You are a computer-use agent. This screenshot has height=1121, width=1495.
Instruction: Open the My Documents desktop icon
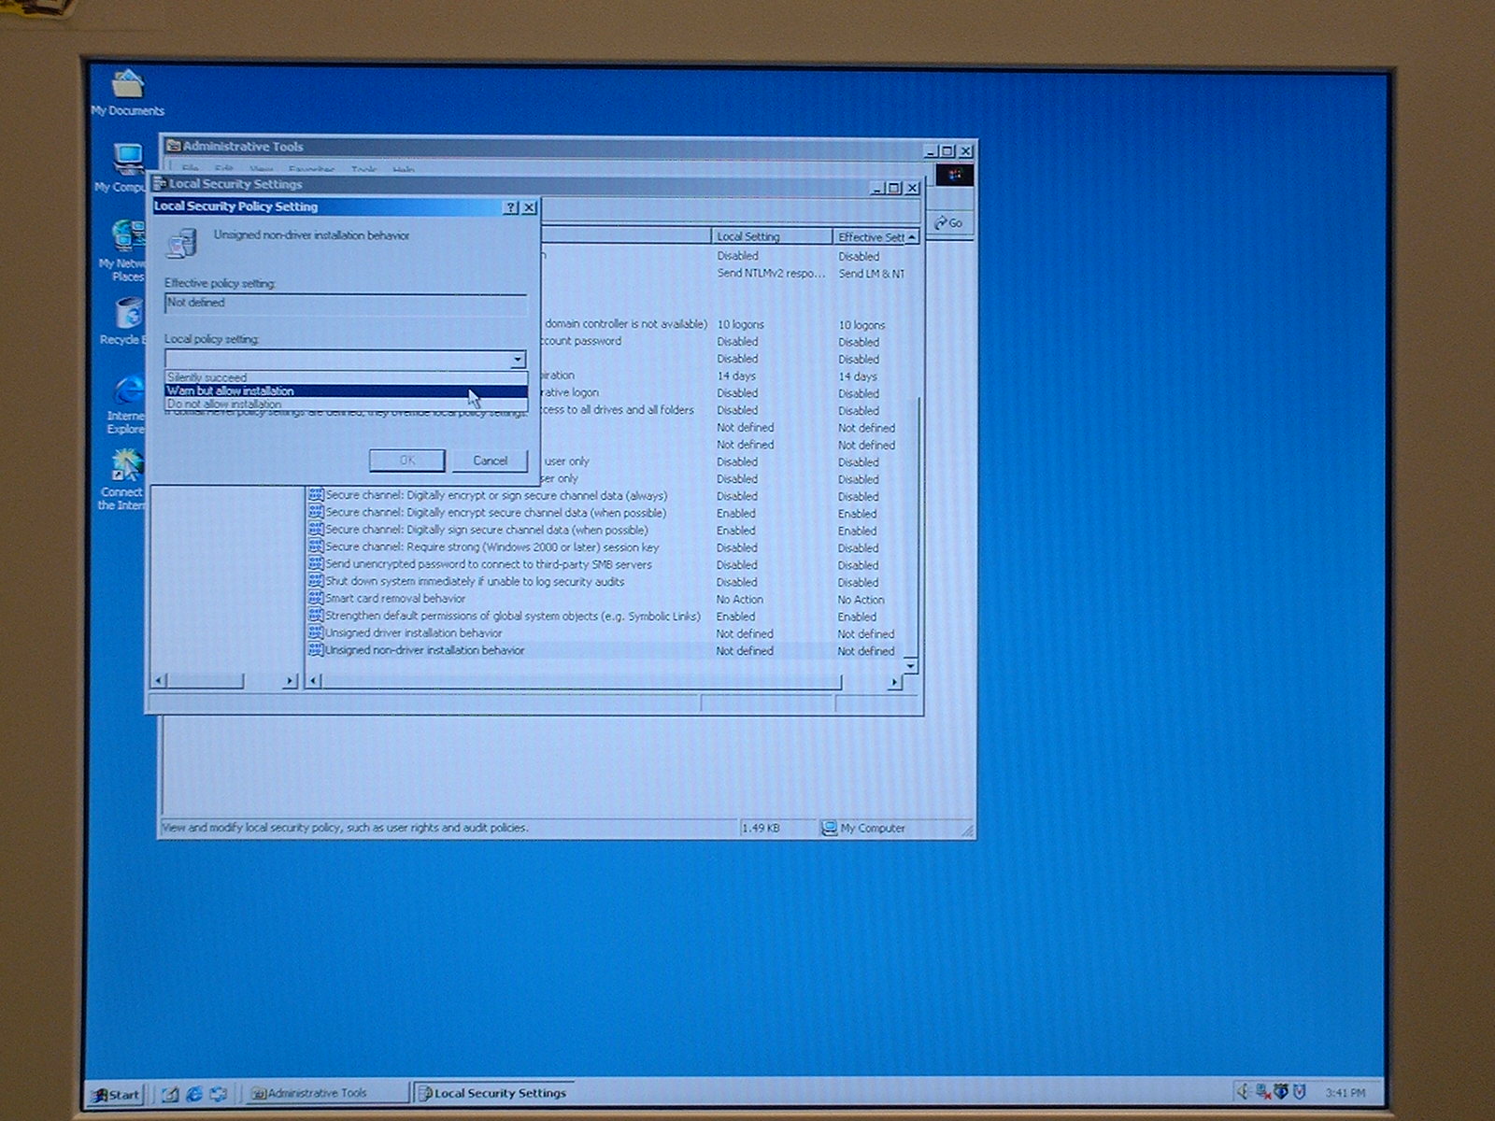pos(127,86)
